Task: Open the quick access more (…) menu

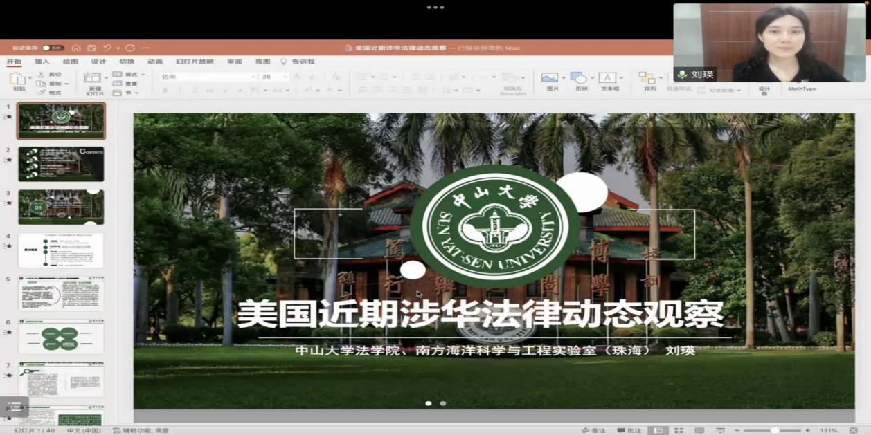Action: tap(145, 48)
